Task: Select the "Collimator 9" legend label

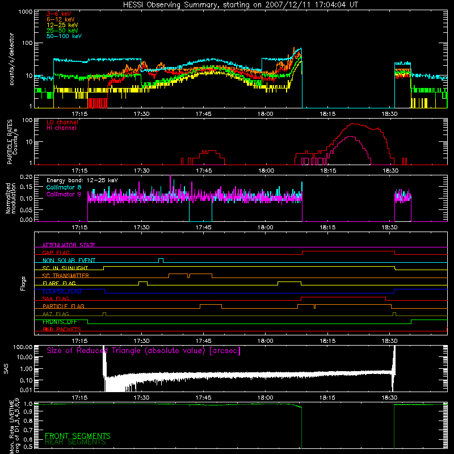Action: click(x=64, y=194)
